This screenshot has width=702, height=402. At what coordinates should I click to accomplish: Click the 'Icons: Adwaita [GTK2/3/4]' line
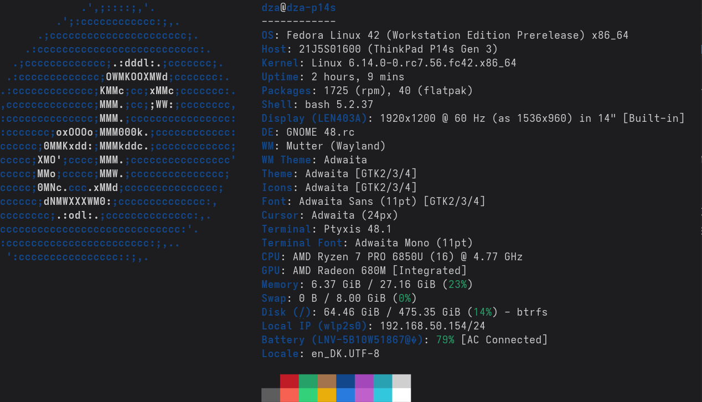(x=339, y=188)
